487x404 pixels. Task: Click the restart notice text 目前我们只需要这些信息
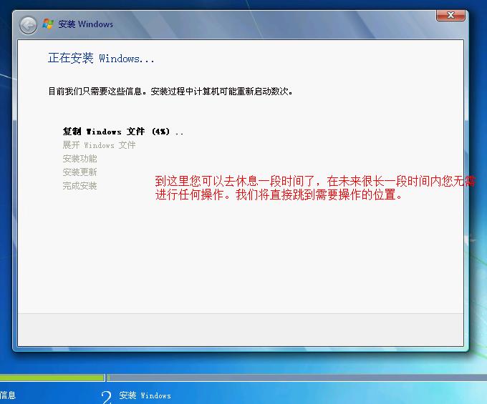click(170, 92)
